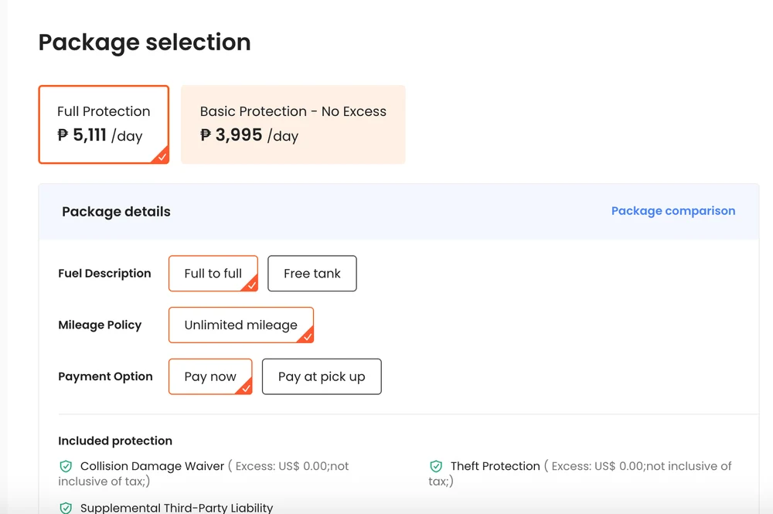Screen dimensions: 773x514
Task: Enable the Pay now payment option
Action: click(210, 376)
